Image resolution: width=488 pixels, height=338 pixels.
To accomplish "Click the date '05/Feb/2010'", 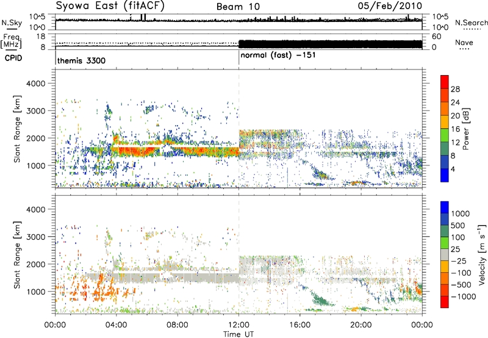I will [390, 6].
